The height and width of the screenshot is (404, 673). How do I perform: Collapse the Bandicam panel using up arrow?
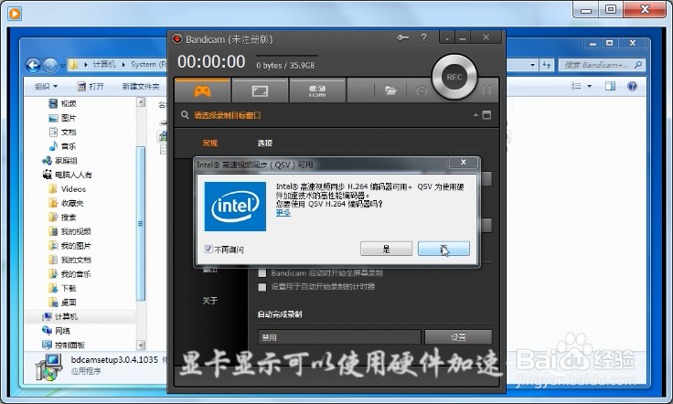[475, 115]
